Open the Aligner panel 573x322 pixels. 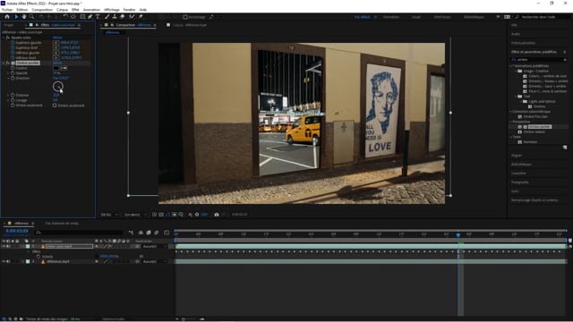point(517,156)
